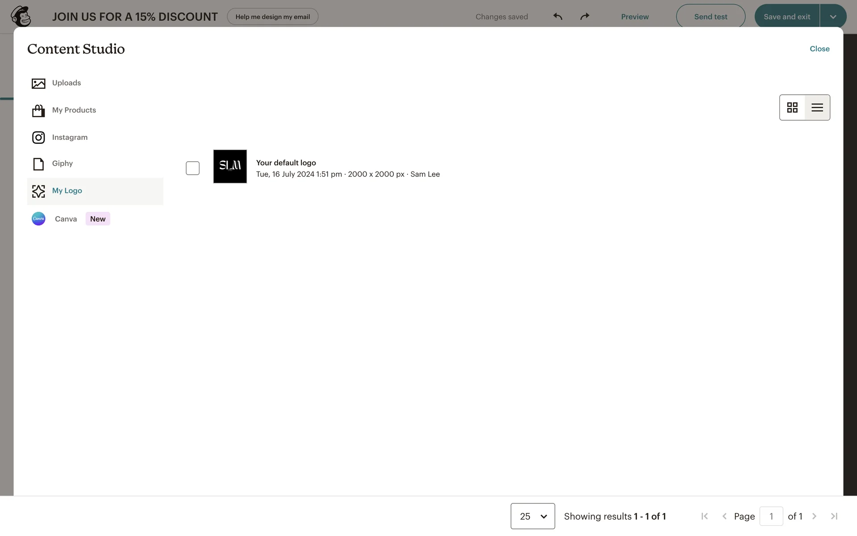
Task: Go to last page arrow icon
Action: click(834, 516)
